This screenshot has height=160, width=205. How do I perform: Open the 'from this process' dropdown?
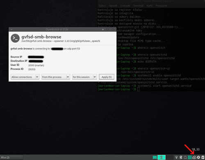coord(56,77)
